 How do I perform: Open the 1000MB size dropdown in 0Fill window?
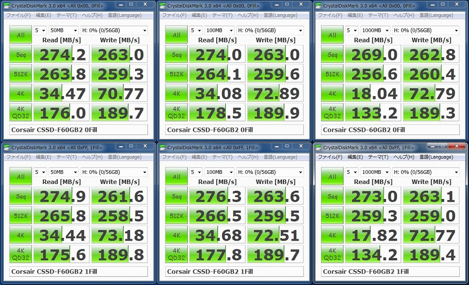pos(376,30)
